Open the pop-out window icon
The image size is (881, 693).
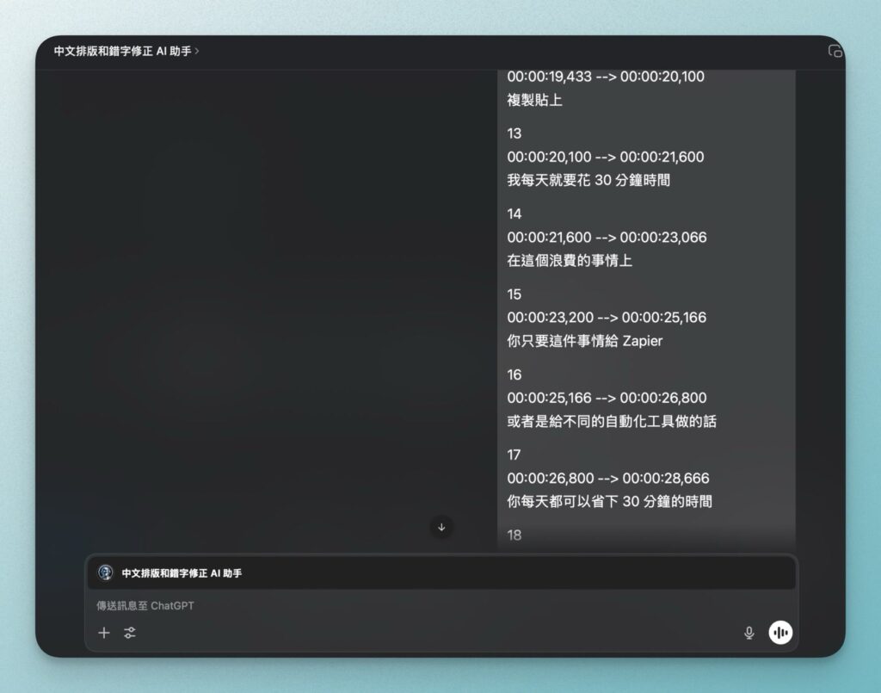coord(835,51)
